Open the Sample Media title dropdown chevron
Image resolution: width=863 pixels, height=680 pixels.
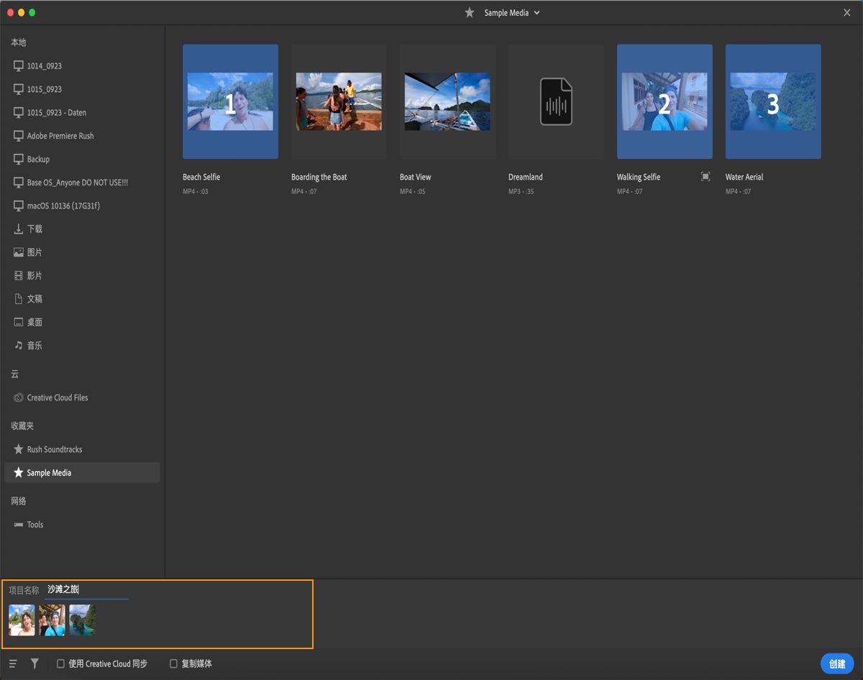[x=536, y=13]
